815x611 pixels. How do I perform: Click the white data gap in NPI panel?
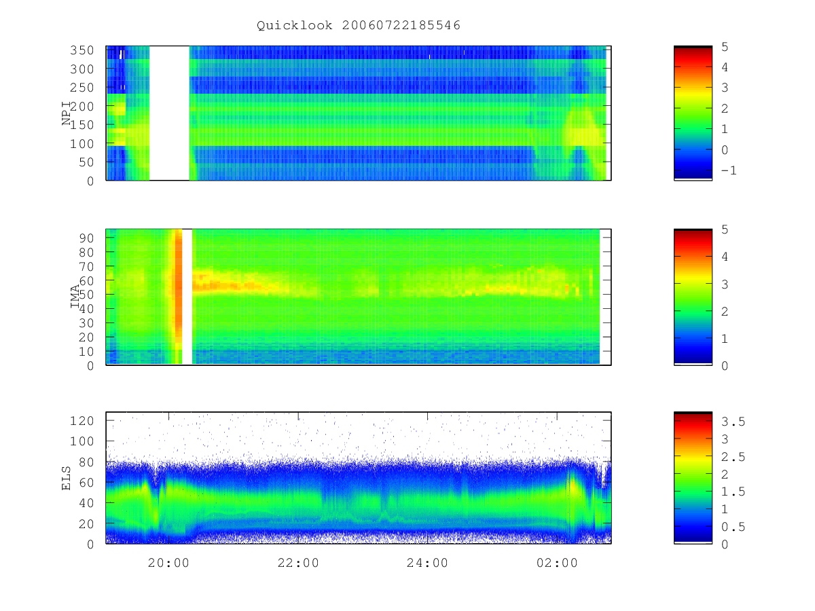pyautogui.click(x=169, y=113)
